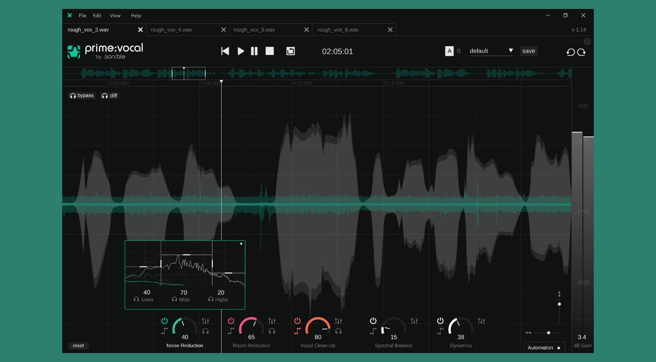Toggle Spectral Balance power button
This screenshot has height=362, width=656.
[x=373, y=321]
